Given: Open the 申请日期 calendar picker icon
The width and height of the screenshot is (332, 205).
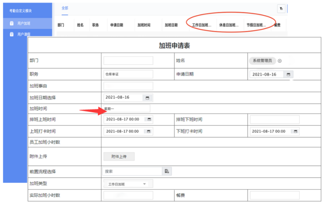Looking at the screenshot, I should (288, 75).
